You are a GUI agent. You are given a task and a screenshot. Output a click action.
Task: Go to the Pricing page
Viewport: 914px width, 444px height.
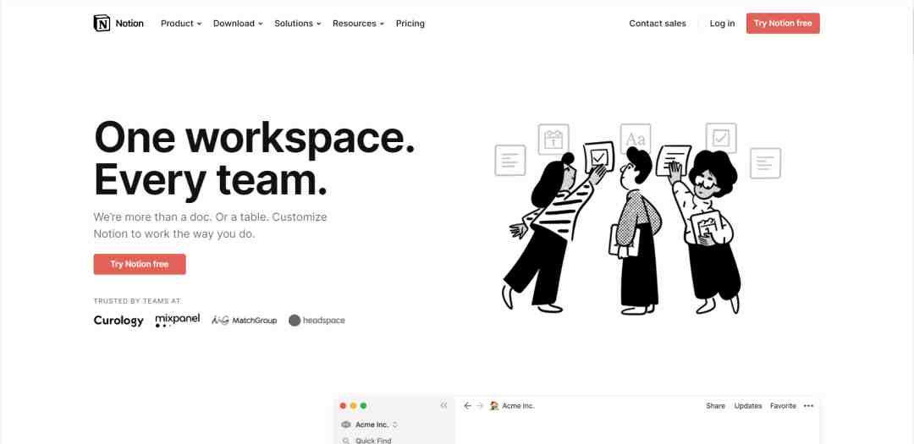(410, 24)
